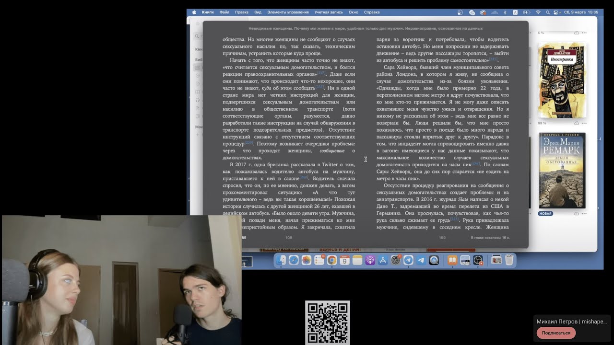
Task: Click book title header Невидимые женщины
Action: [x=366, y=28]
